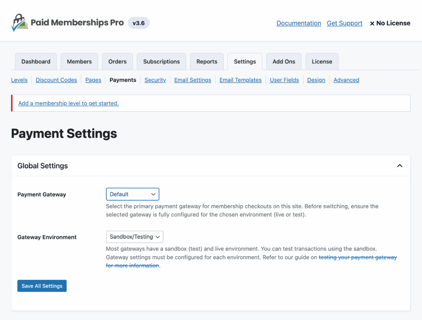Viewport: 422px width, 320px height.
Task: Click Add a membership level to get started
Action: pyautogui.click(x=68, y=103)
